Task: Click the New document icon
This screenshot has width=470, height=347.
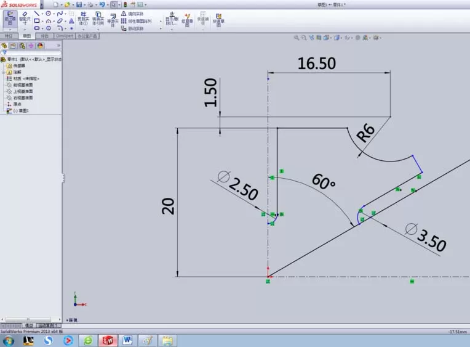Action: (x=56, y=4)
